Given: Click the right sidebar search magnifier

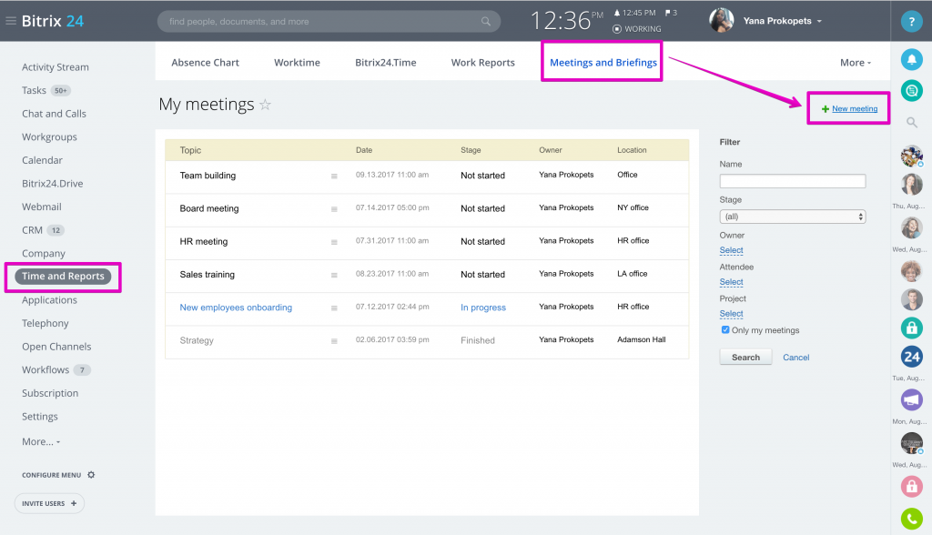Looking at the screenshot, I should point(911,123).
